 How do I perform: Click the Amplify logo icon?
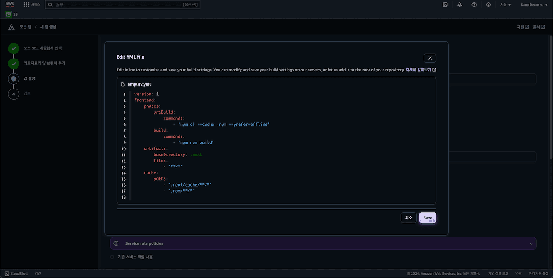click(11, 27)
